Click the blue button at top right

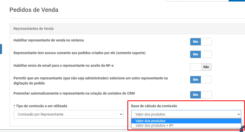pyautogui.click(x=237, y=1)
